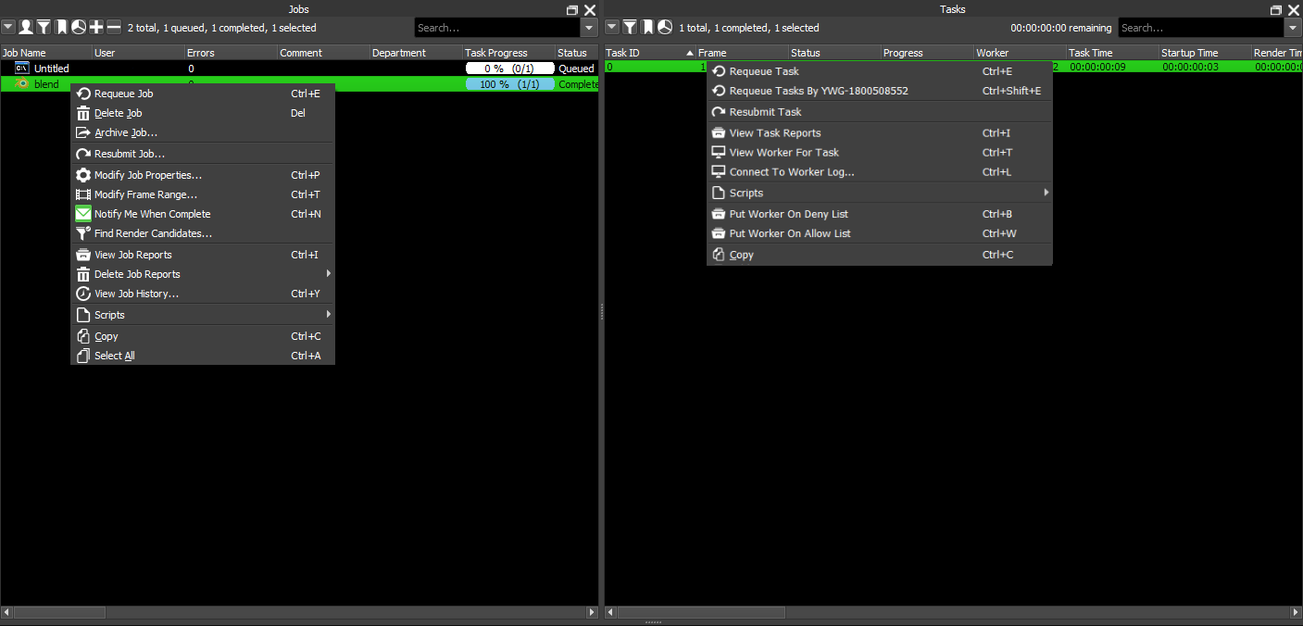Click the command prompt icon beside Untitled job

[x=22, y=69]
